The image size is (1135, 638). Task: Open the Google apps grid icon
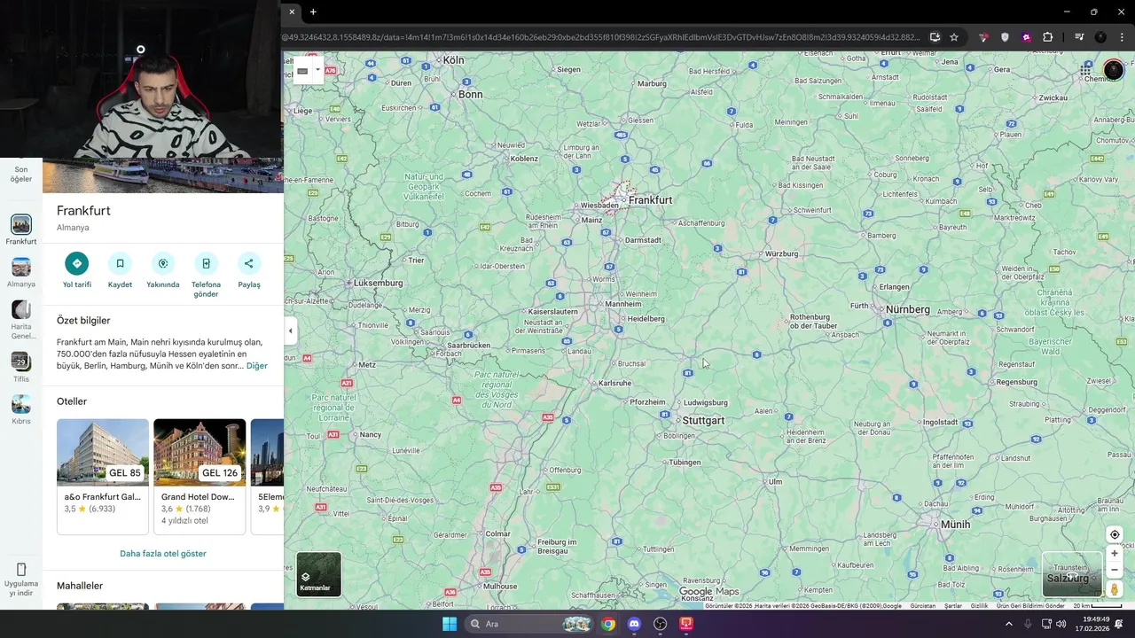(1085, 70)
